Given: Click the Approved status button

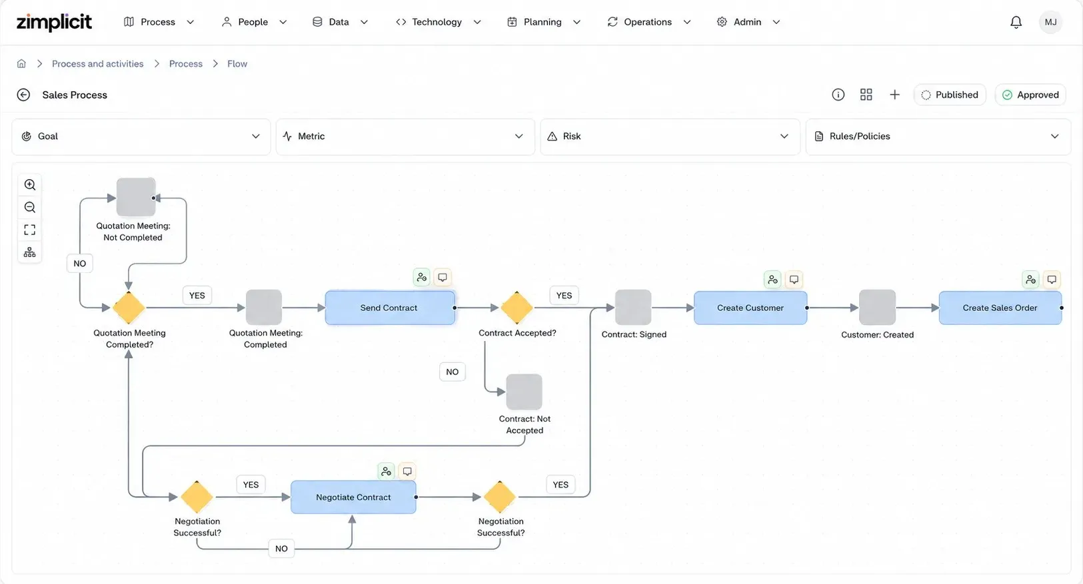Looking at the screenshot, I should (x=1031, y=95).
